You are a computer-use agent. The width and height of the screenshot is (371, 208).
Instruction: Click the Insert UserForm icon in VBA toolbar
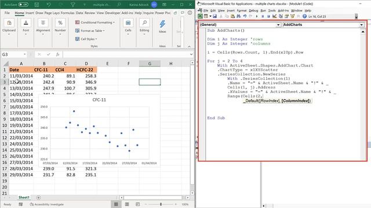[206, 16]
